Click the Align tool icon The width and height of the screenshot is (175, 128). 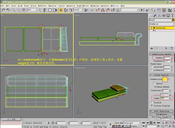tap(147, 10)
